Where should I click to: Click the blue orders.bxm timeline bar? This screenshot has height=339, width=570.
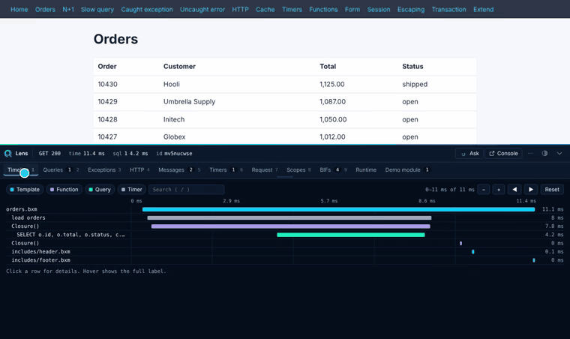pyautogui.click(x=338, y=209)
